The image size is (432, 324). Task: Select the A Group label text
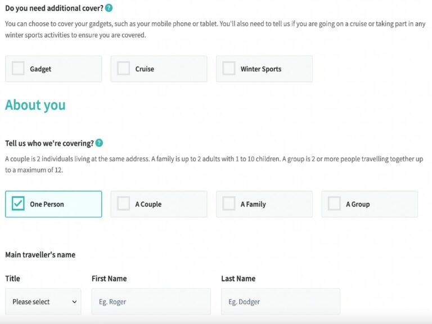click(358, 204)
